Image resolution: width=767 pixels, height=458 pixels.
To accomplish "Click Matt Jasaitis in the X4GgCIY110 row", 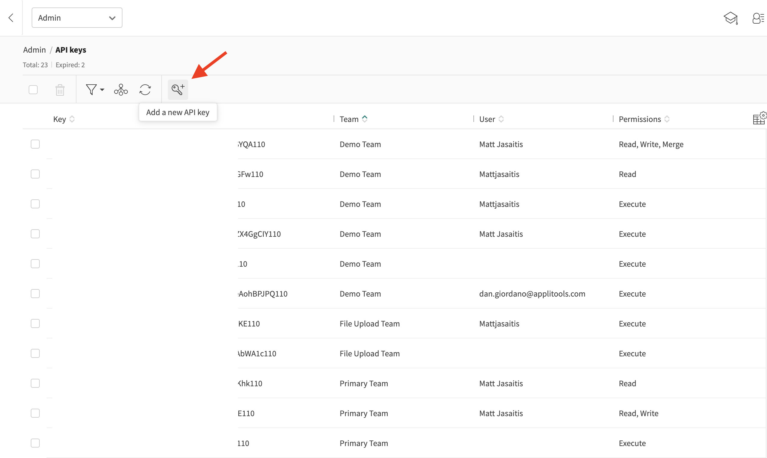I will [501, 234].
